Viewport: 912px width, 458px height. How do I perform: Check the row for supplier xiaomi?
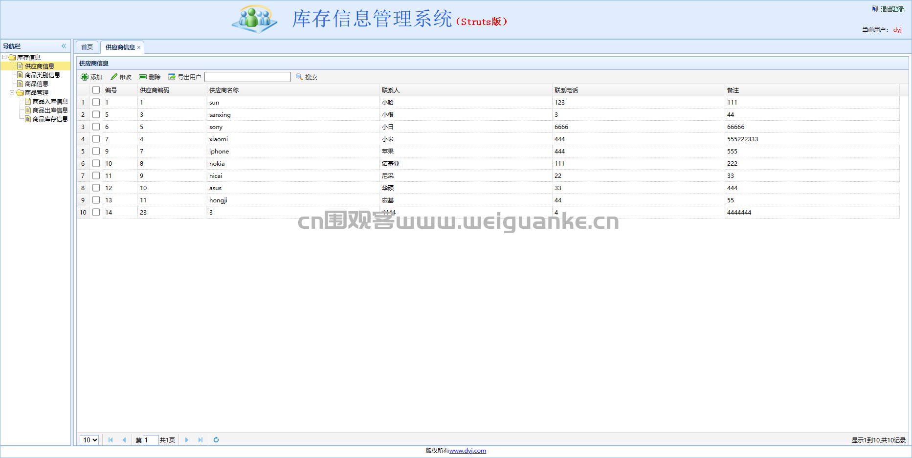pos(96,139)
